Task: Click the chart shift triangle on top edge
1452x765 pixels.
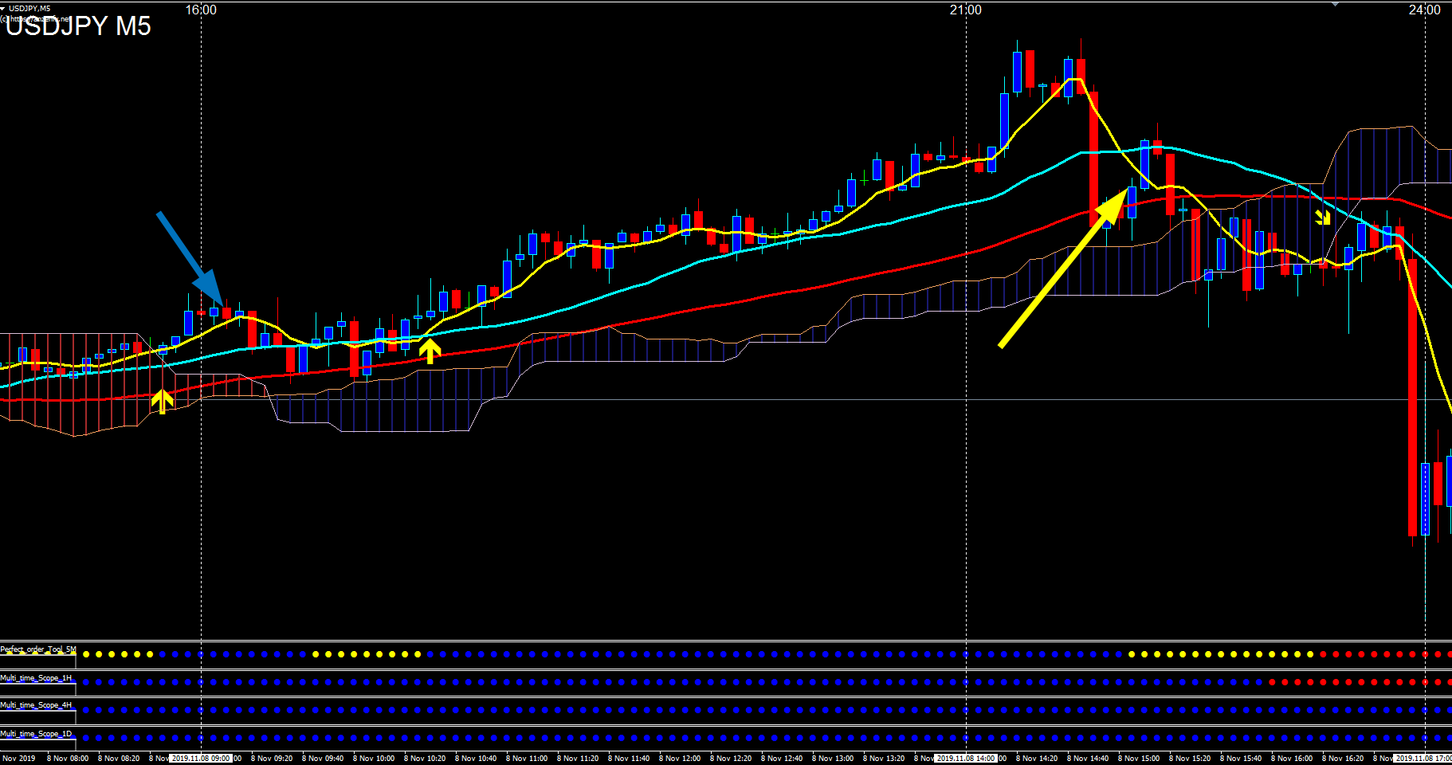Action: (1336, 4)
